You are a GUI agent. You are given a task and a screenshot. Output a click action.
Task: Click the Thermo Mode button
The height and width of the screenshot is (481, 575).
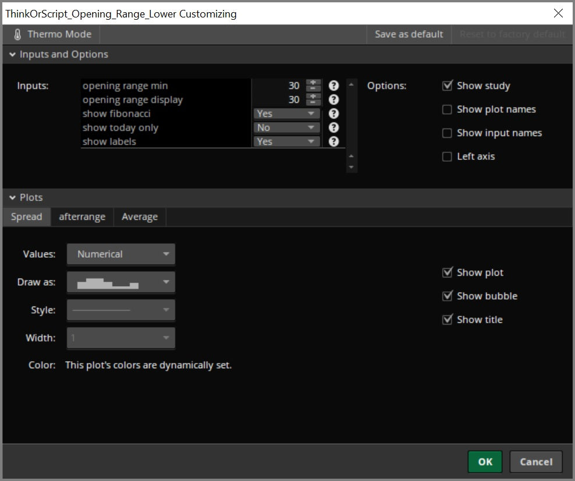coord(52,34)
